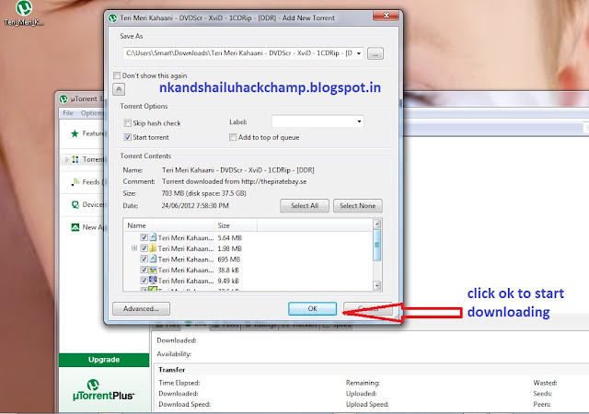Collapse options with the double-chevron button
Viewport: 589px width, 414px height.
(119, 89)
